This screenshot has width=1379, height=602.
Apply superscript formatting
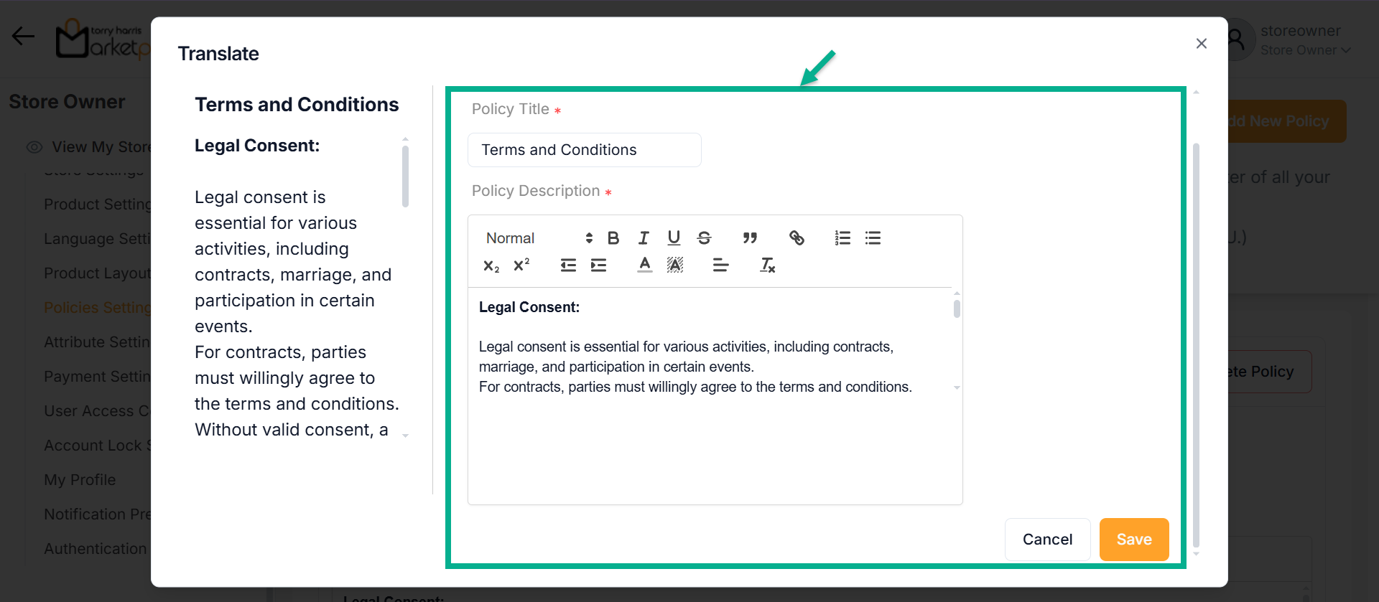(521, 265)
